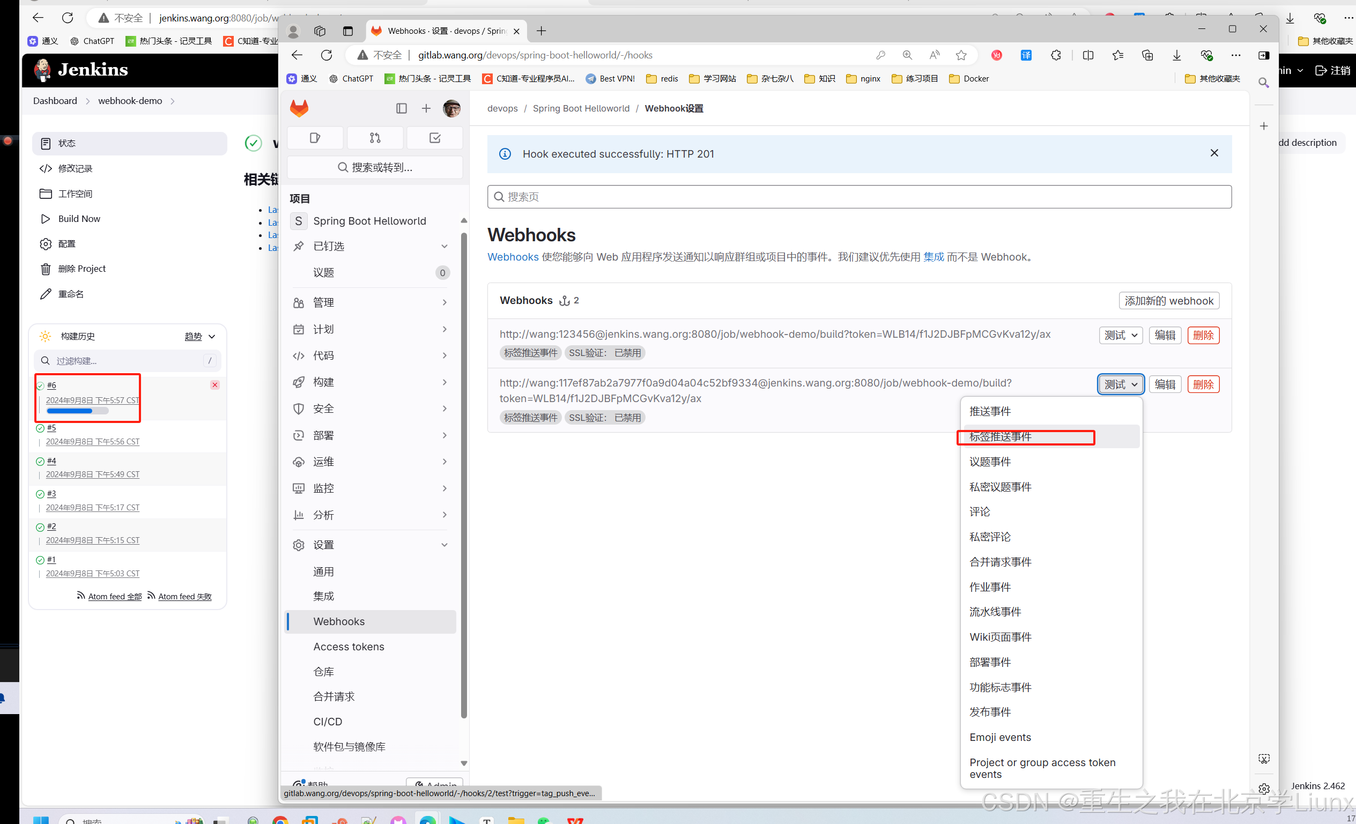Viewport: 1356px width, 824px height.
Task: Open downloads icon in GitLab browser toolbar
Action: [1176, 55]
